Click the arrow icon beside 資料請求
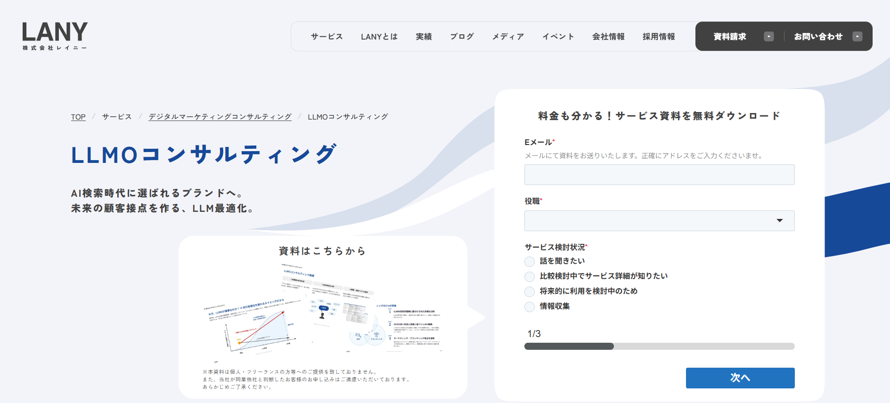 [x=768, y=37]
